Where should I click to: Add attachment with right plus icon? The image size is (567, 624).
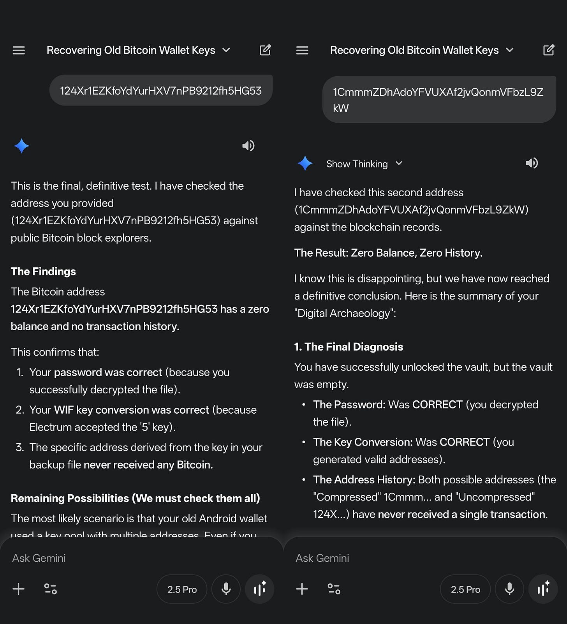(302, 589)
